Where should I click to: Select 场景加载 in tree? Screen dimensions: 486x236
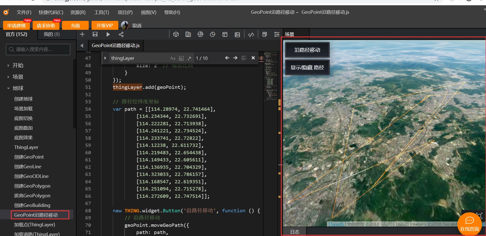pos(23,108)
